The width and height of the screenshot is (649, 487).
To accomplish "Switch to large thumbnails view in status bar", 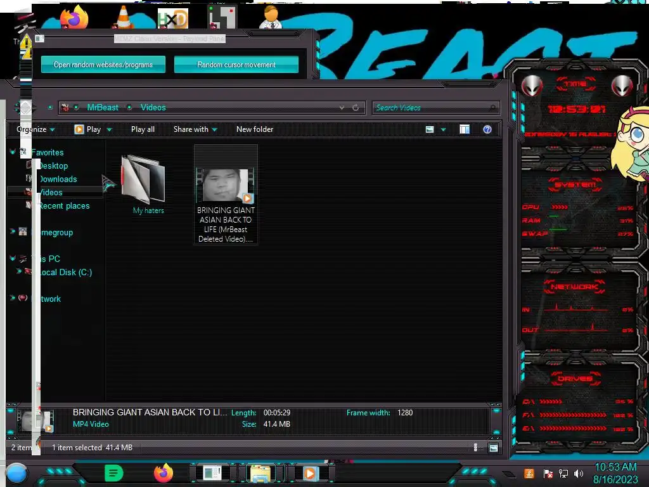I will [493, 448].
